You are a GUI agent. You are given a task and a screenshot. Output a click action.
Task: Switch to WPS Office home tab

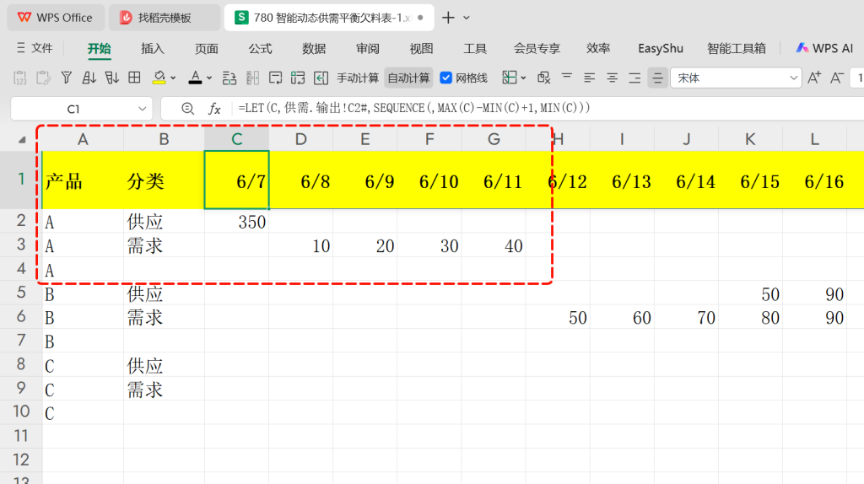tap(55, 18)
